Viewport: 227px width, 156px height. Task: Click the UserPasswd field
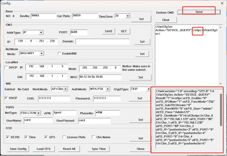pos(94,121)
